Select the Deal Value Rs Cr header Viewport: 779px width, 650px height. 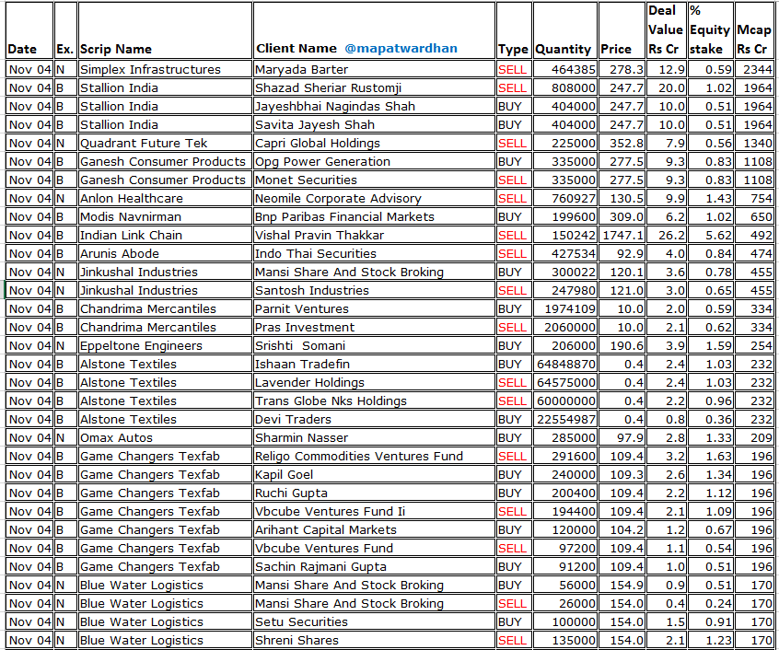click(667, 30)
